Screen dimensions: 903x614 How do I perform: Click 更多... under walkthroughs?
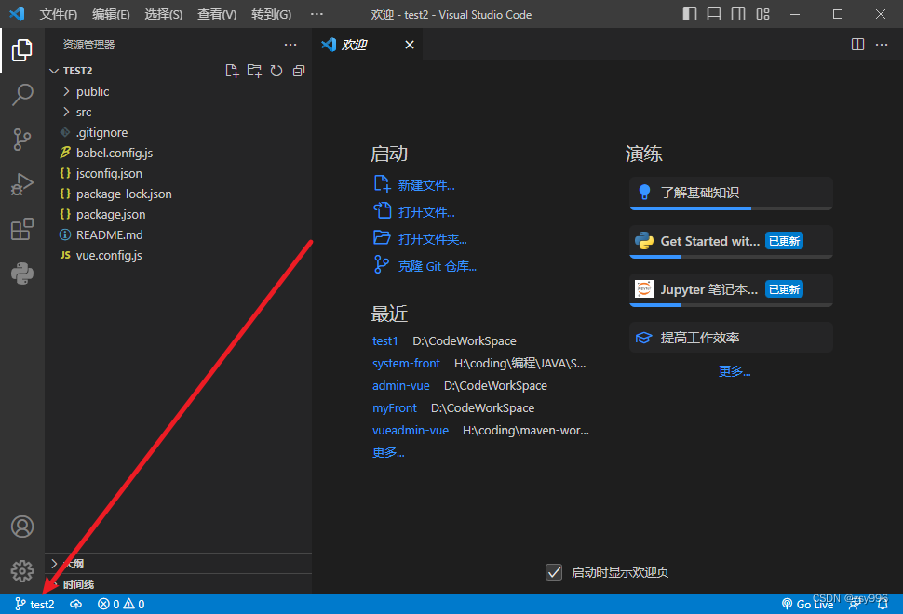[x=735, y=371]
